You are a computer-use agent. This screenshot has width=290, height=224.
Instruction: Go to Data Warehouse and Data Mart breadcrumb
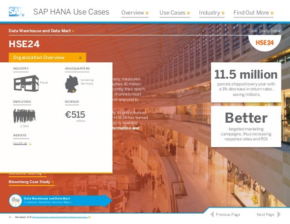pyautogui.click(x=41, y=31)
